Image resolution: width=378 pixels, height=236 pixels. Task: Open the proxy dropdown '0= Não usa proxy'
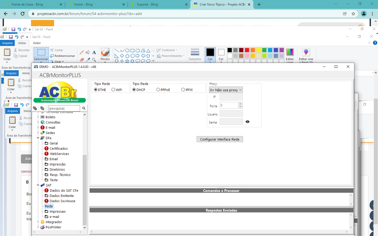point(226,90)
